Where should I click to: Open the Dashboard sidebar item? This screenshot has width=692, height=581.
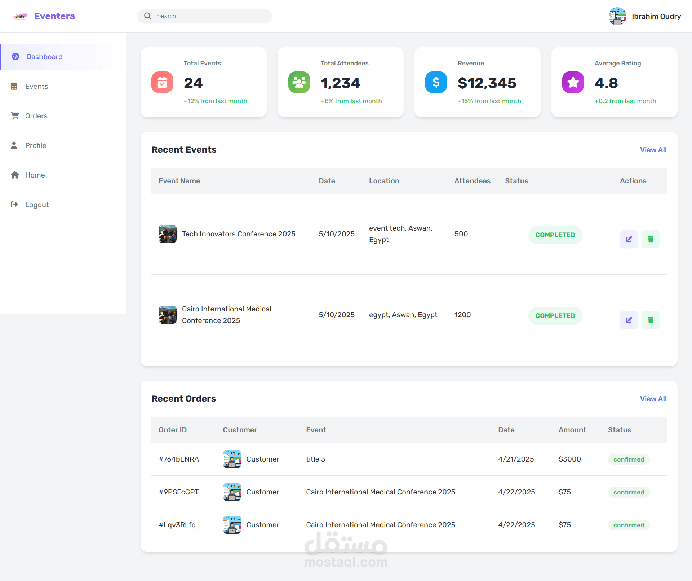click(x=44, y=57)
